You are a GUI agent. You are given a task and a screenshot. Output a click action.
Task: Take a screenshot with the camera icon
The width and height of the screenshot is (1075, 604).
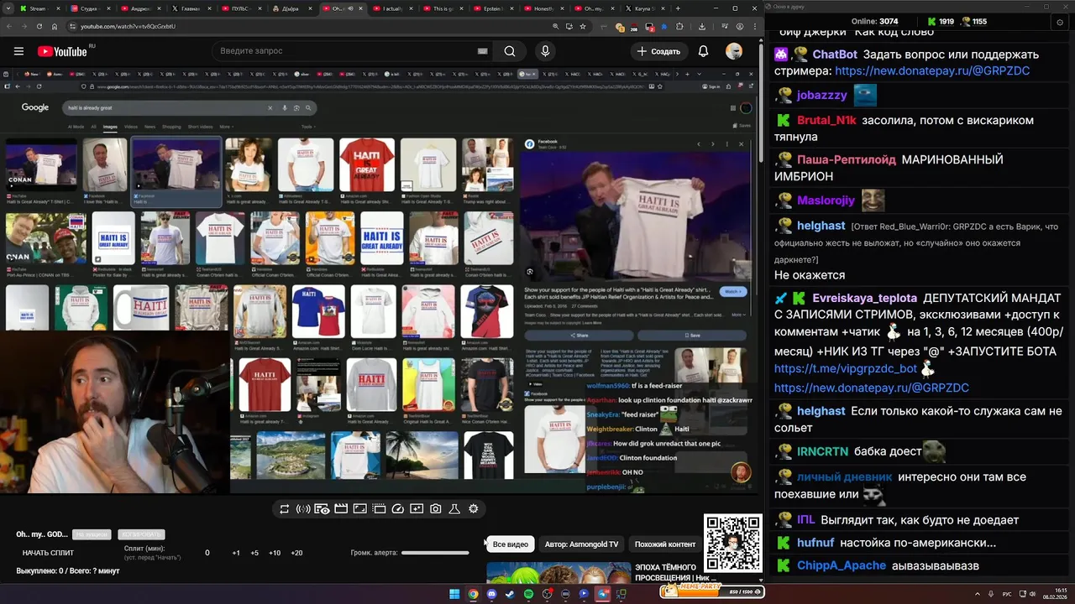436,509
